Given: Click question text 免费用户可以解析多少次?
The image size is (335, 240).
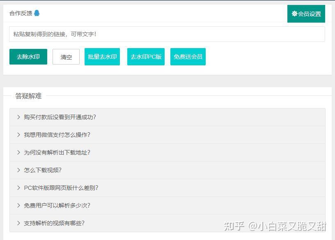Looking at the screenshot, I should click(x=57, y=205).
